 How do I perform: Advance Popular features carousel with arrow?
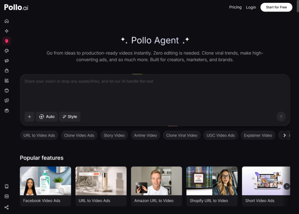(x=287, y=186)
